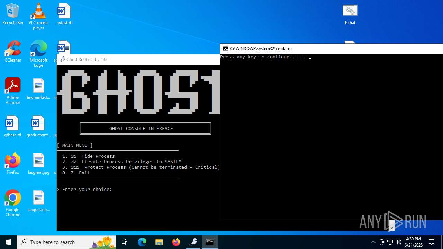Screen dimensions: 443x249
Task: Launch CCleaner desktop shortcut
Action: click(x=13, y=52)
